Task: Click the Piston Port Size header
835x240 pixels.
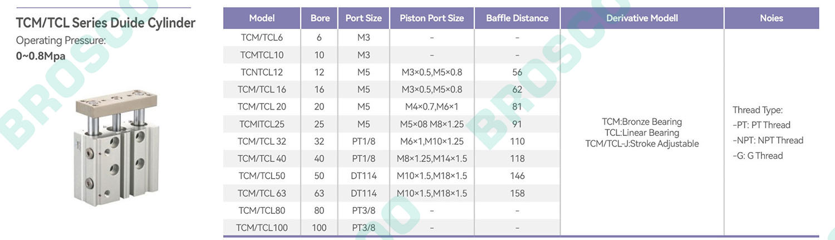Action: (x=431, y=18)
